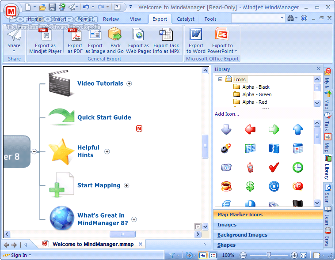Collapse the Icons tree node
Viewport: 335px width, 260px height.
(x=220, y=79)
